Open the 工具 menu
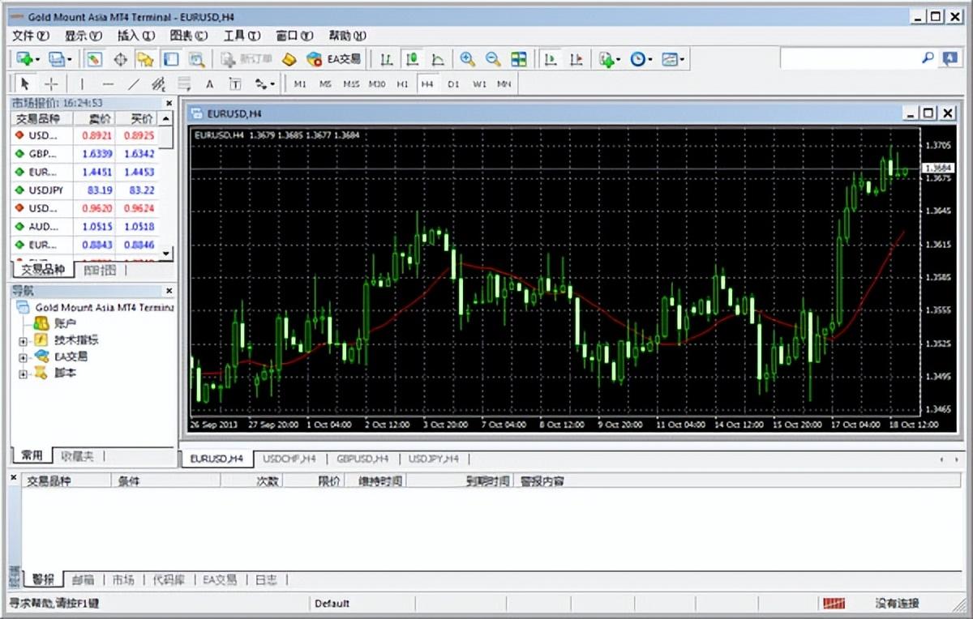The width and height of the screenshot is (973, 619). 242,36
